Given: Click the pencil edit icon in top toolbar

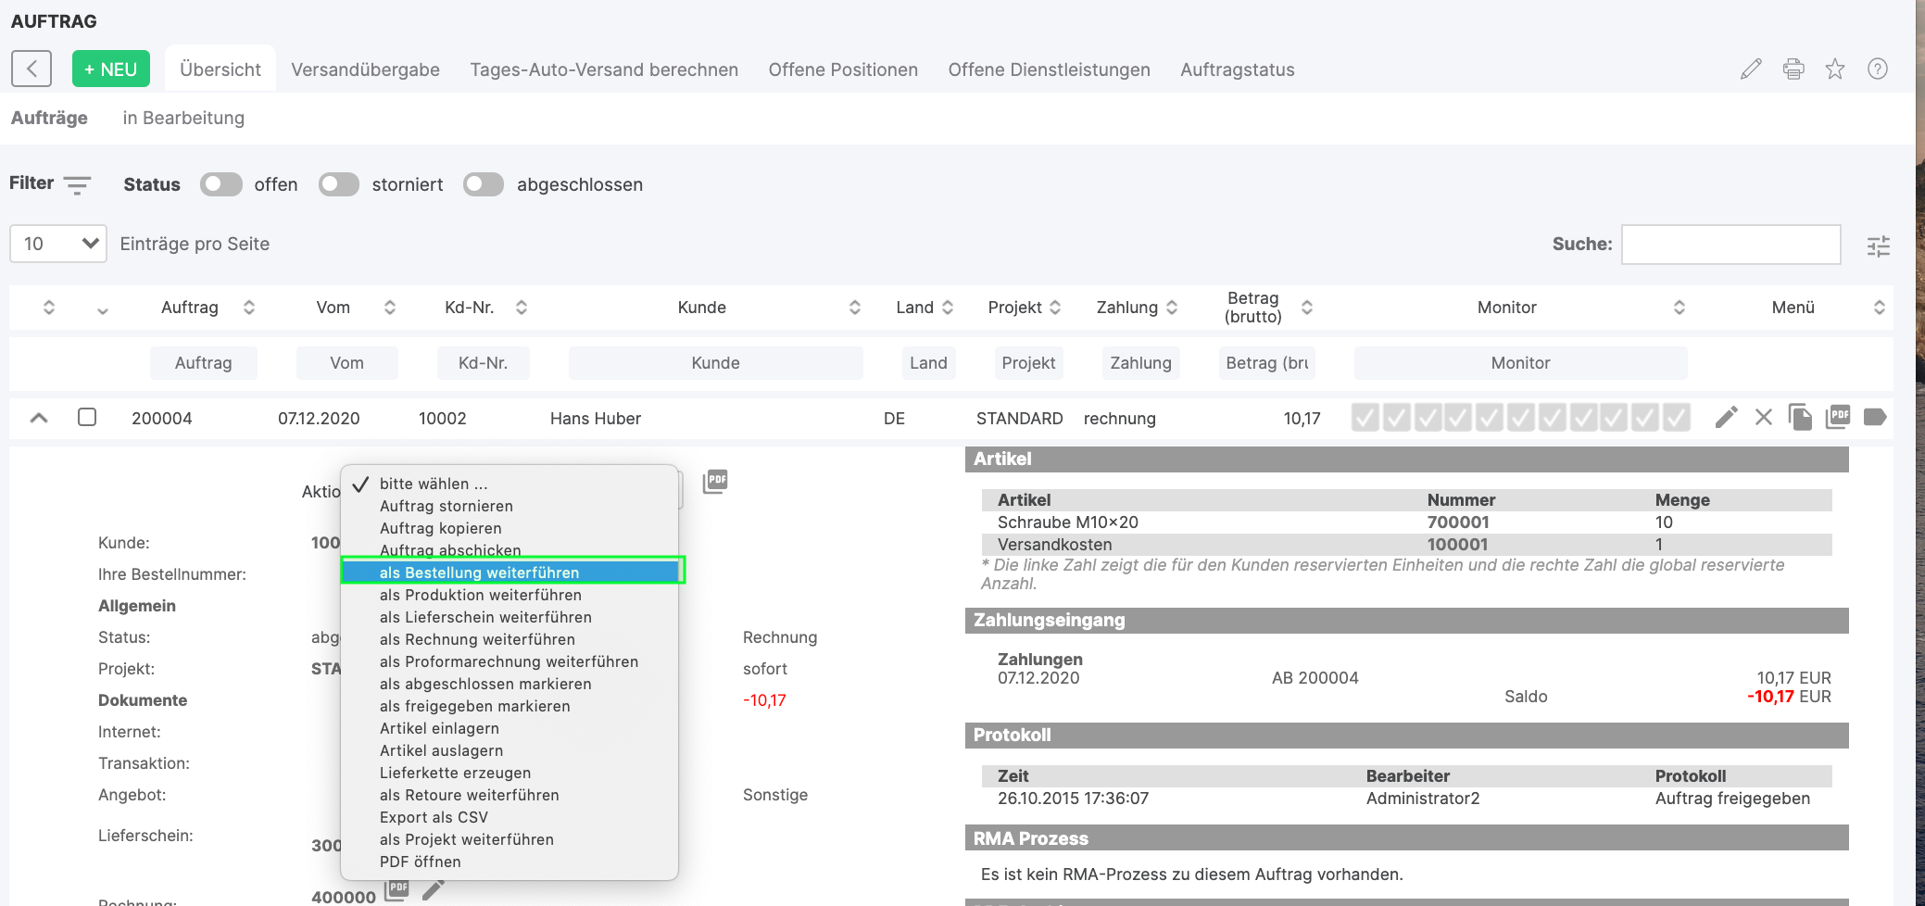Looking at the screenshot, I should coord(1750,69).
